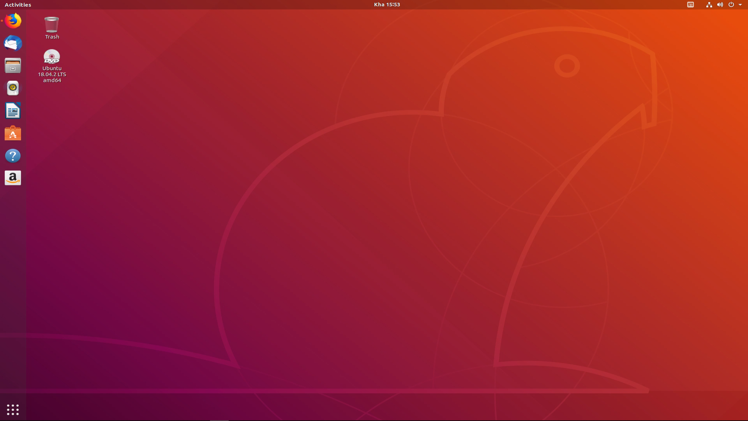Launch Rhythmbox music player
The width and height of the screenshot is (748, 421).
13,88
